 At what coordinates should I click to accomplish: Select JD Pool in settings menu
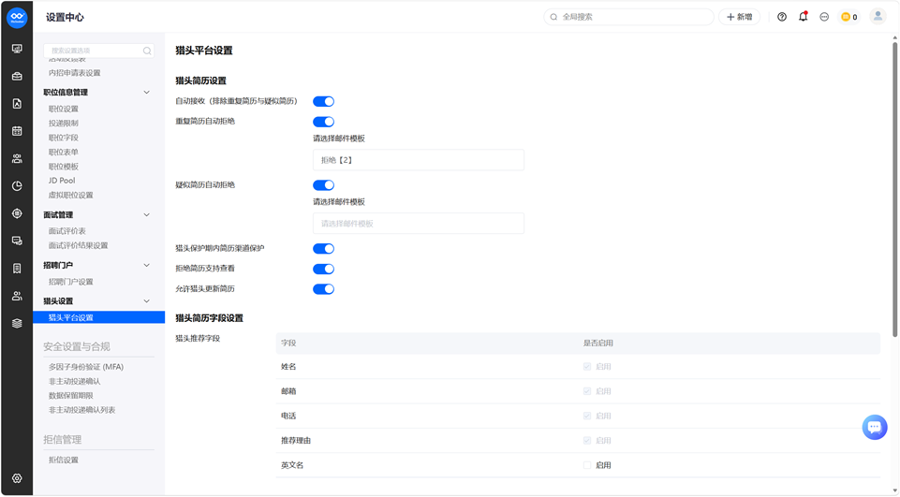click(x=62, y=181)
